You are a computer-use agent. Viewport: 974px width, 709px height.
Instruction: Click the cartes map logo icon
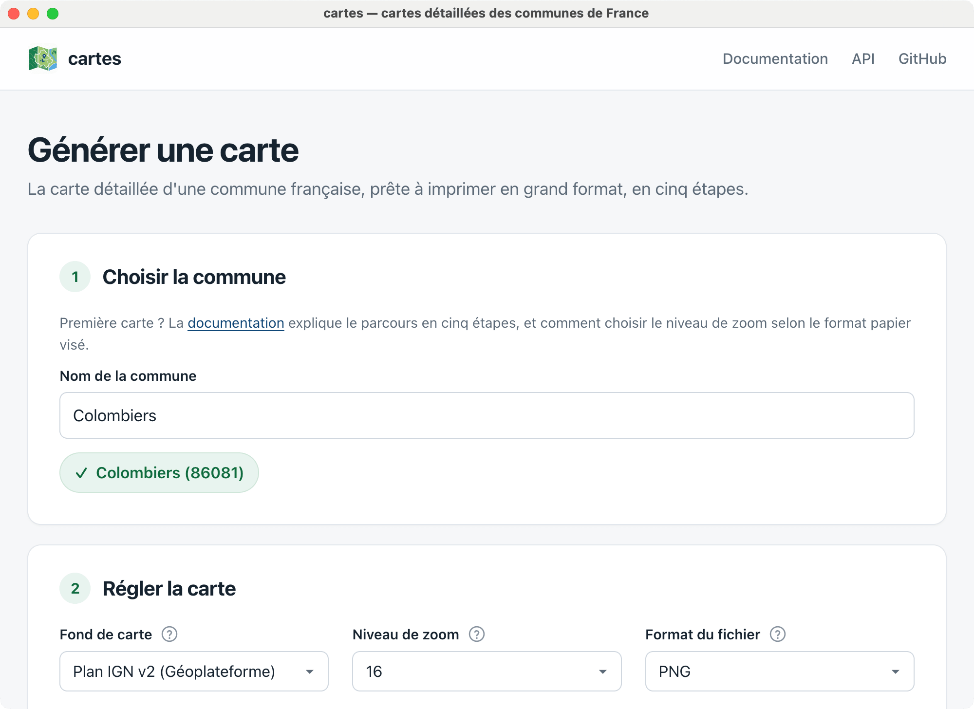(43, 58)
